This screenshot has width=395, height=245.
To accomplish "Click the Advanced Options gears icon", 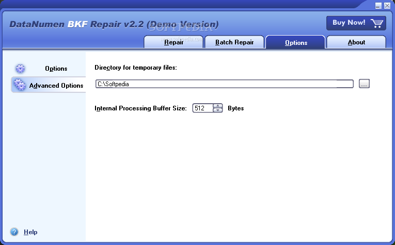I will click(20, 85).
